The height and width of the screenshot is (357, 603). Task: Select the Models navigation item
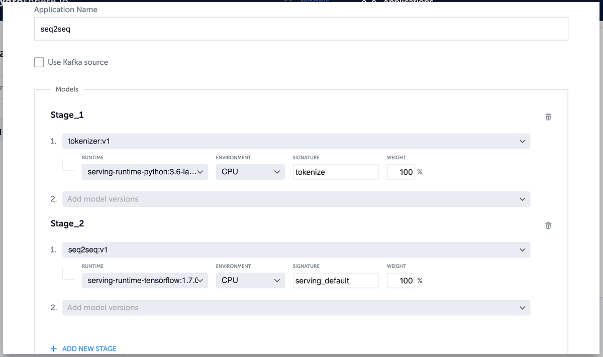click(314, 3)
